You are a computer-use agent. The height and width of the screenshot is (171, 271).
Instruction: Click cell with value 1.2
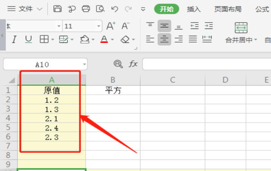52,100
